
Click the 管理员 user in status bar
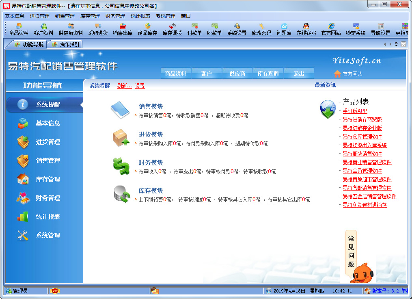point(17,291)
